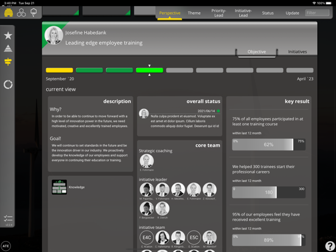Open the checklist icon in the sidebar
This screenshot has width=336, height=252.
(8, 219)
